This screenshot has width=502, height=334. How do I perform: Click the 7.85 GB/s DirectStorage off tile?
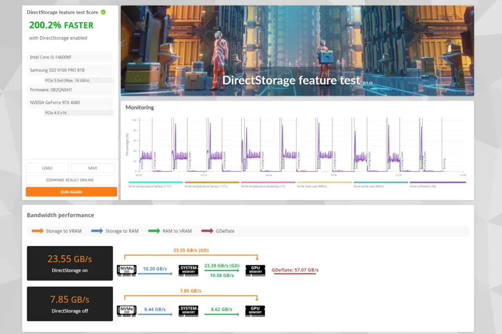pos(70,304)
